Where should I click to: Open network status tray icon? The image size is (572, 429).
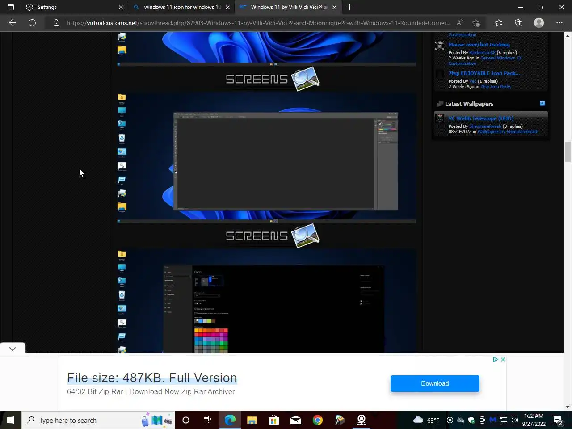(x=504, y=420)
